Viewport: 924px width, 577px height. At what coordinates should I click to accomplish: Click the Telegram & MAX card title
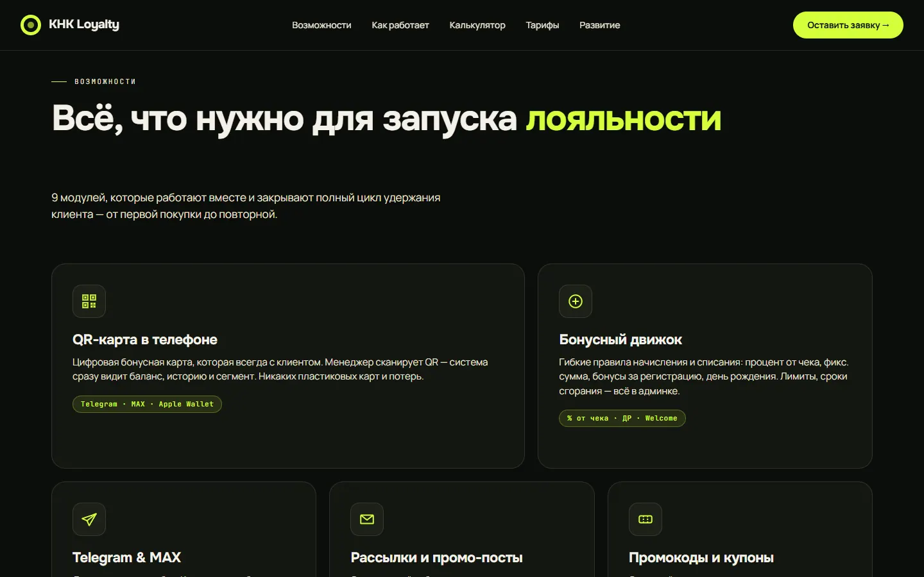[126, 558]
